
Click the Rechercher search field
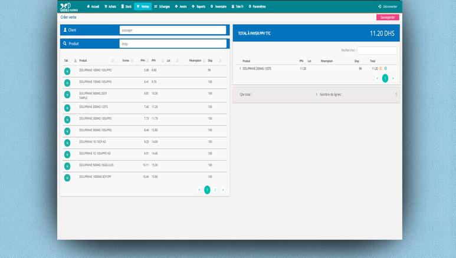[376, 51]
